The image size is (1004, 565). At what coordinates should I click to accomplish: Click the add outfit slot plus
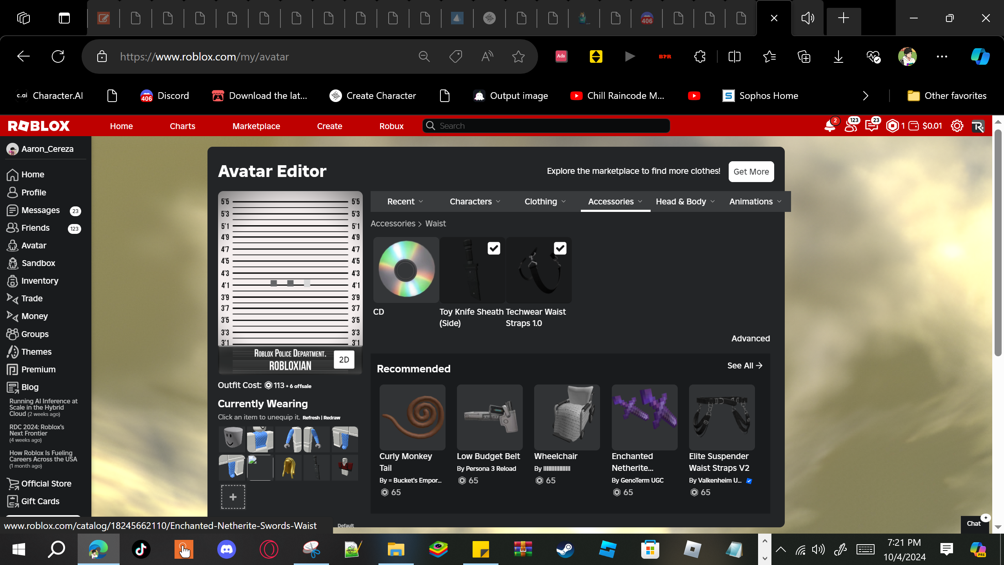[x=233, y=497]
